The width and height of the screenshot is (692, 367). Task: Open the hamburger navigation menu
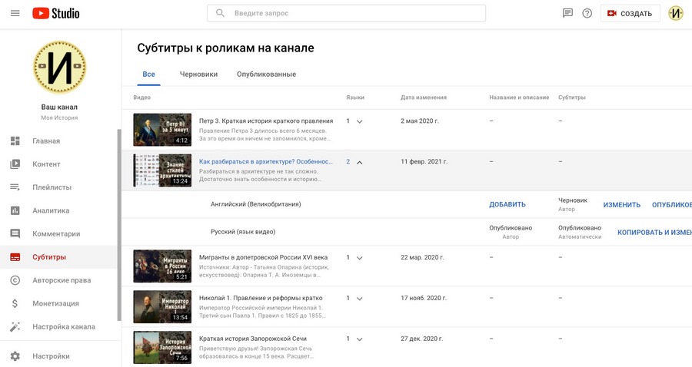pos(15,13)
